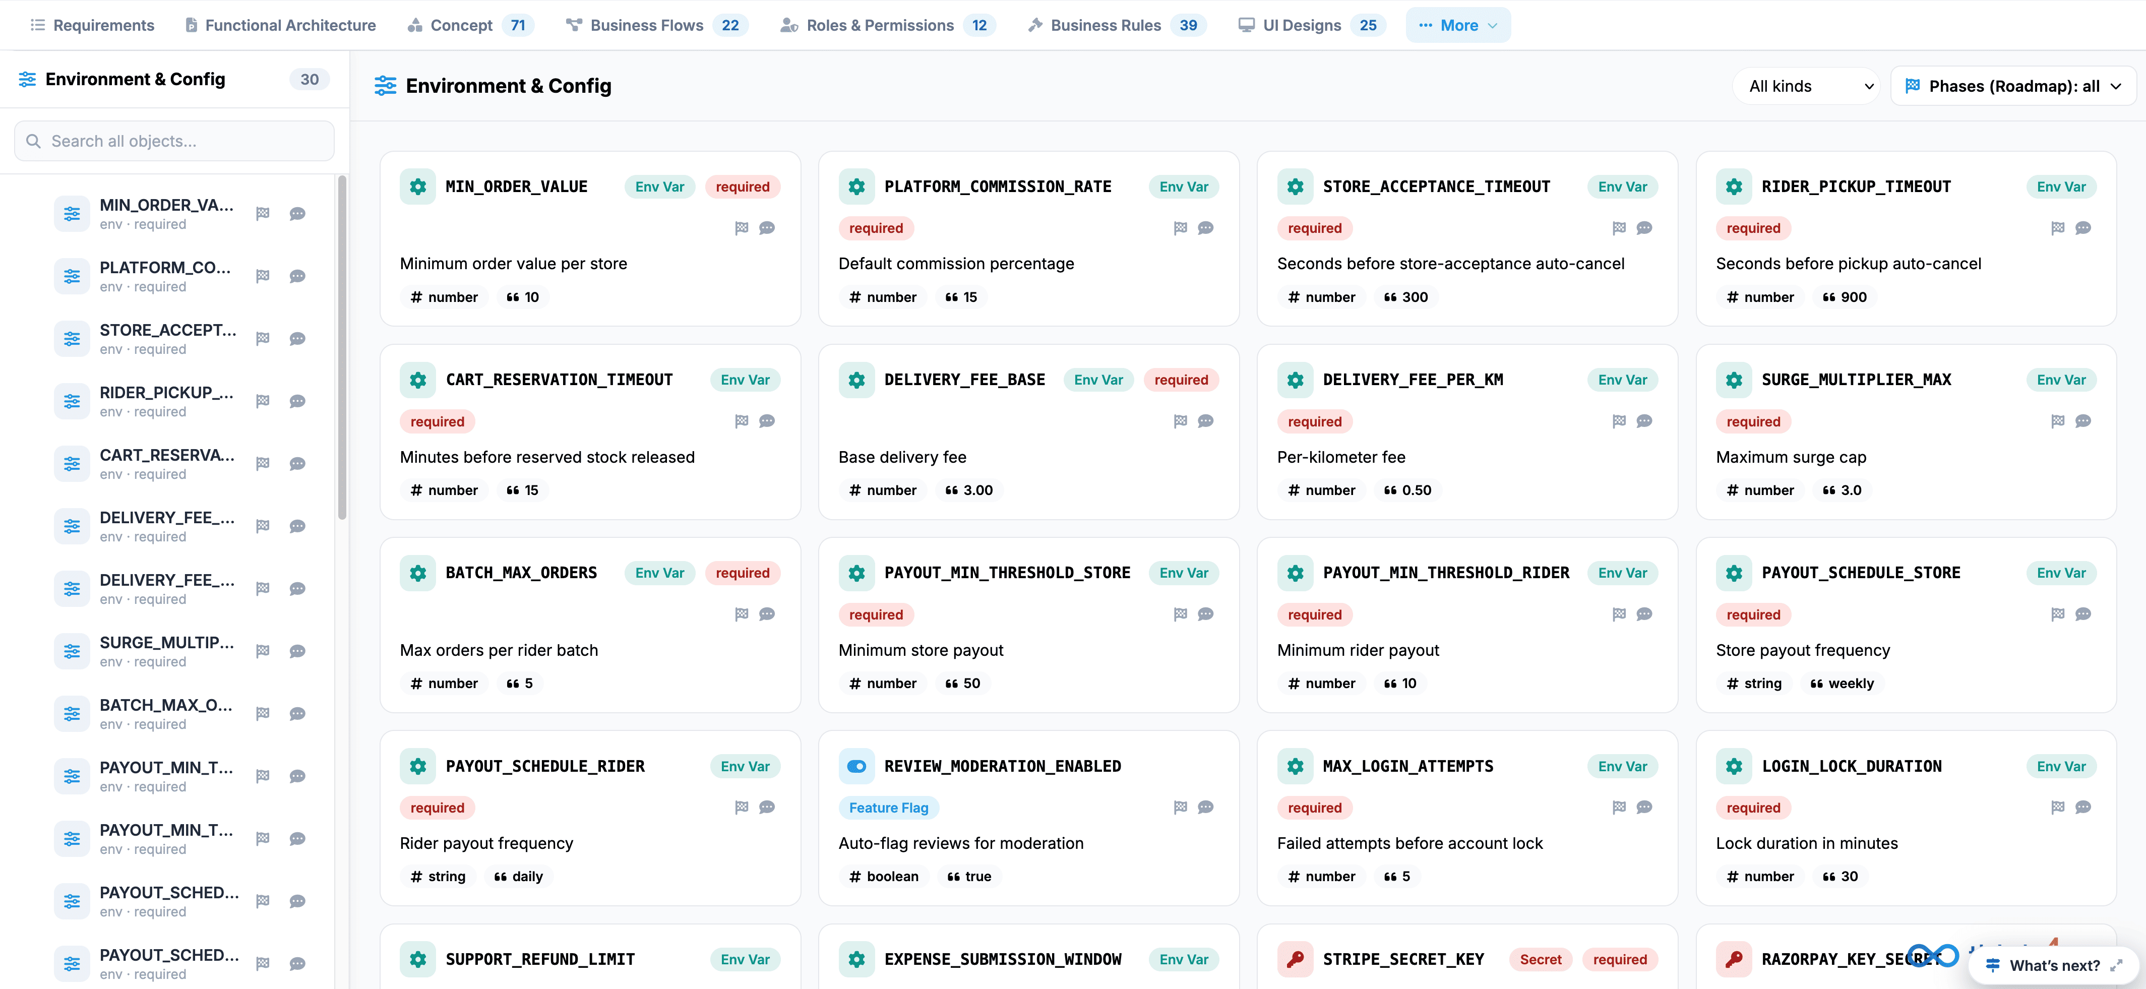Click the flag icon on STORE_ACCEPTANCE_TIMEOUT card
Image resolution: width=2146 pixels, height=989 pixels.
1619,228
